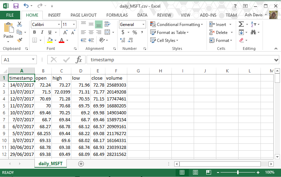
Task: Open the font size 11 dropdown
Action: 74,25
